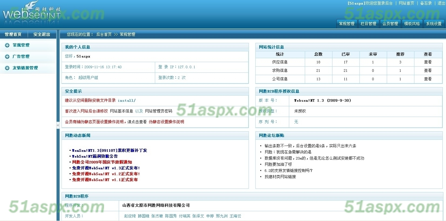Click 山西省太原市网胜网络科技有限公司 text
Image resolution: width=446 pixels, height=221 pixels.
pyautogui.click(x=156, y=205)
